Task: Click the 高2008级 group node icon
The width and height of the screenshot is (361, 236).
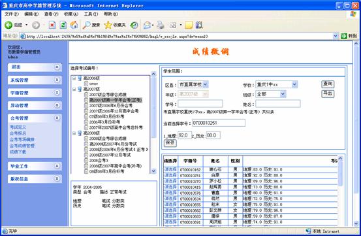Action: 80,133
